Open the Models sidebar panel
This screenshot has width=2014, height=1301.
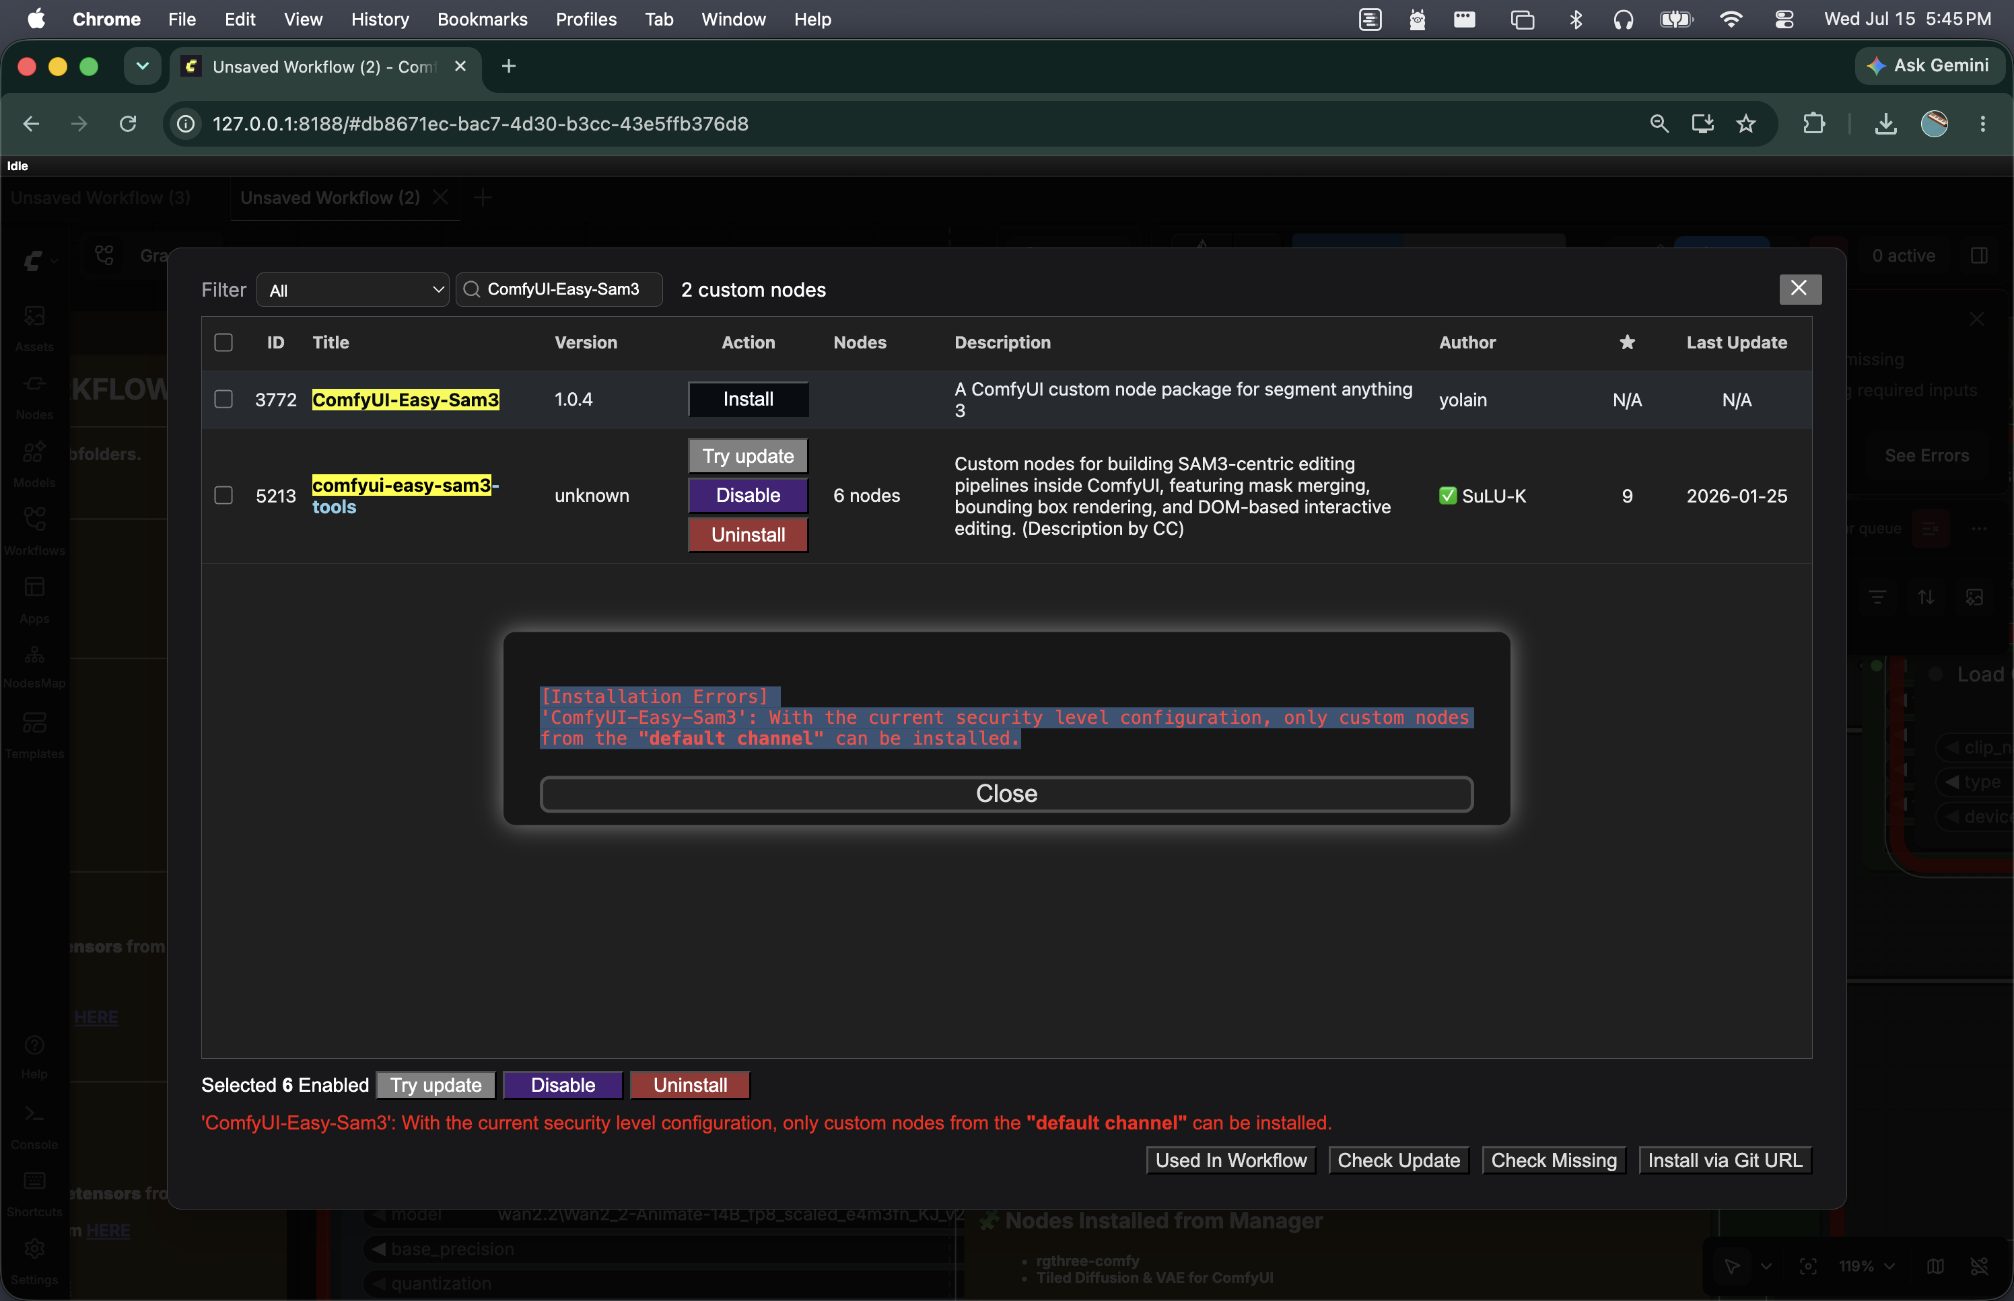coord(34,463)
